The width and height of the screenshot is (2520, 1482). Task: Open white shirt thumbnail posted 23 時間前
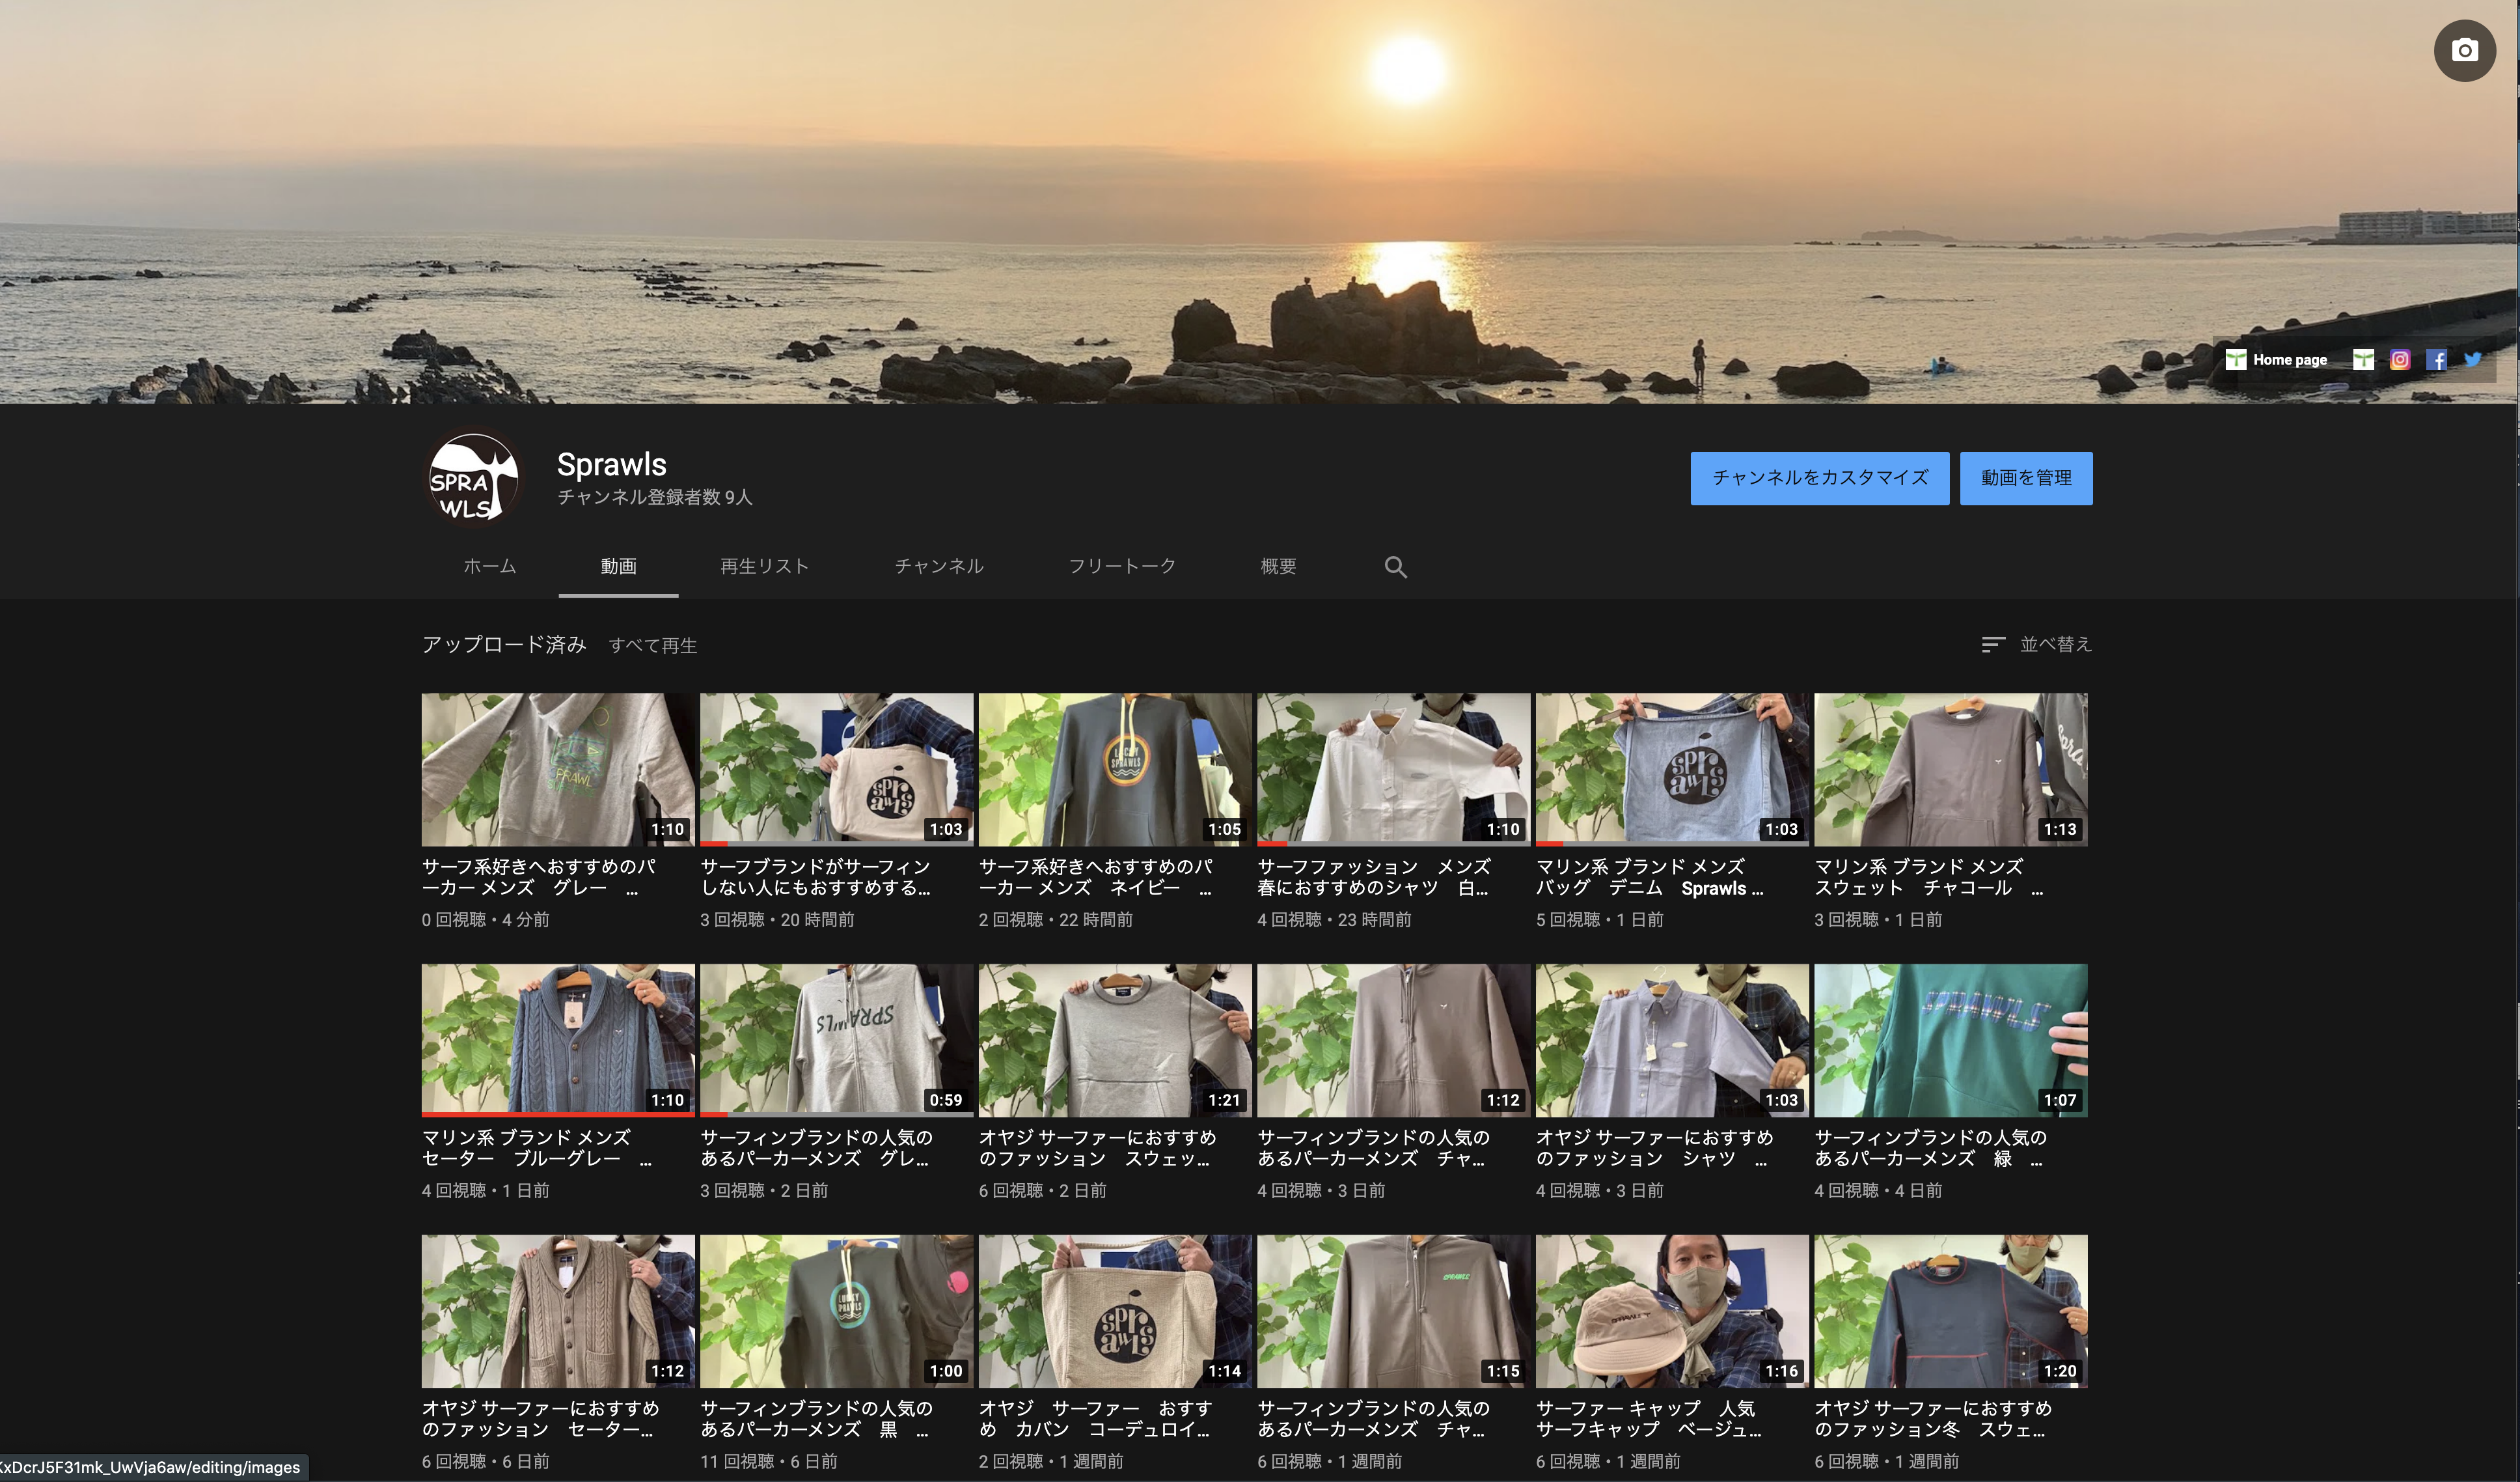tap(1393, 770)
